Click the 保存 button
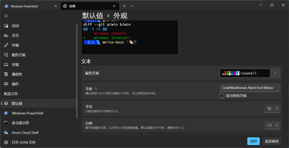Screen dimensions: 289x148 [x=253, y=141]
